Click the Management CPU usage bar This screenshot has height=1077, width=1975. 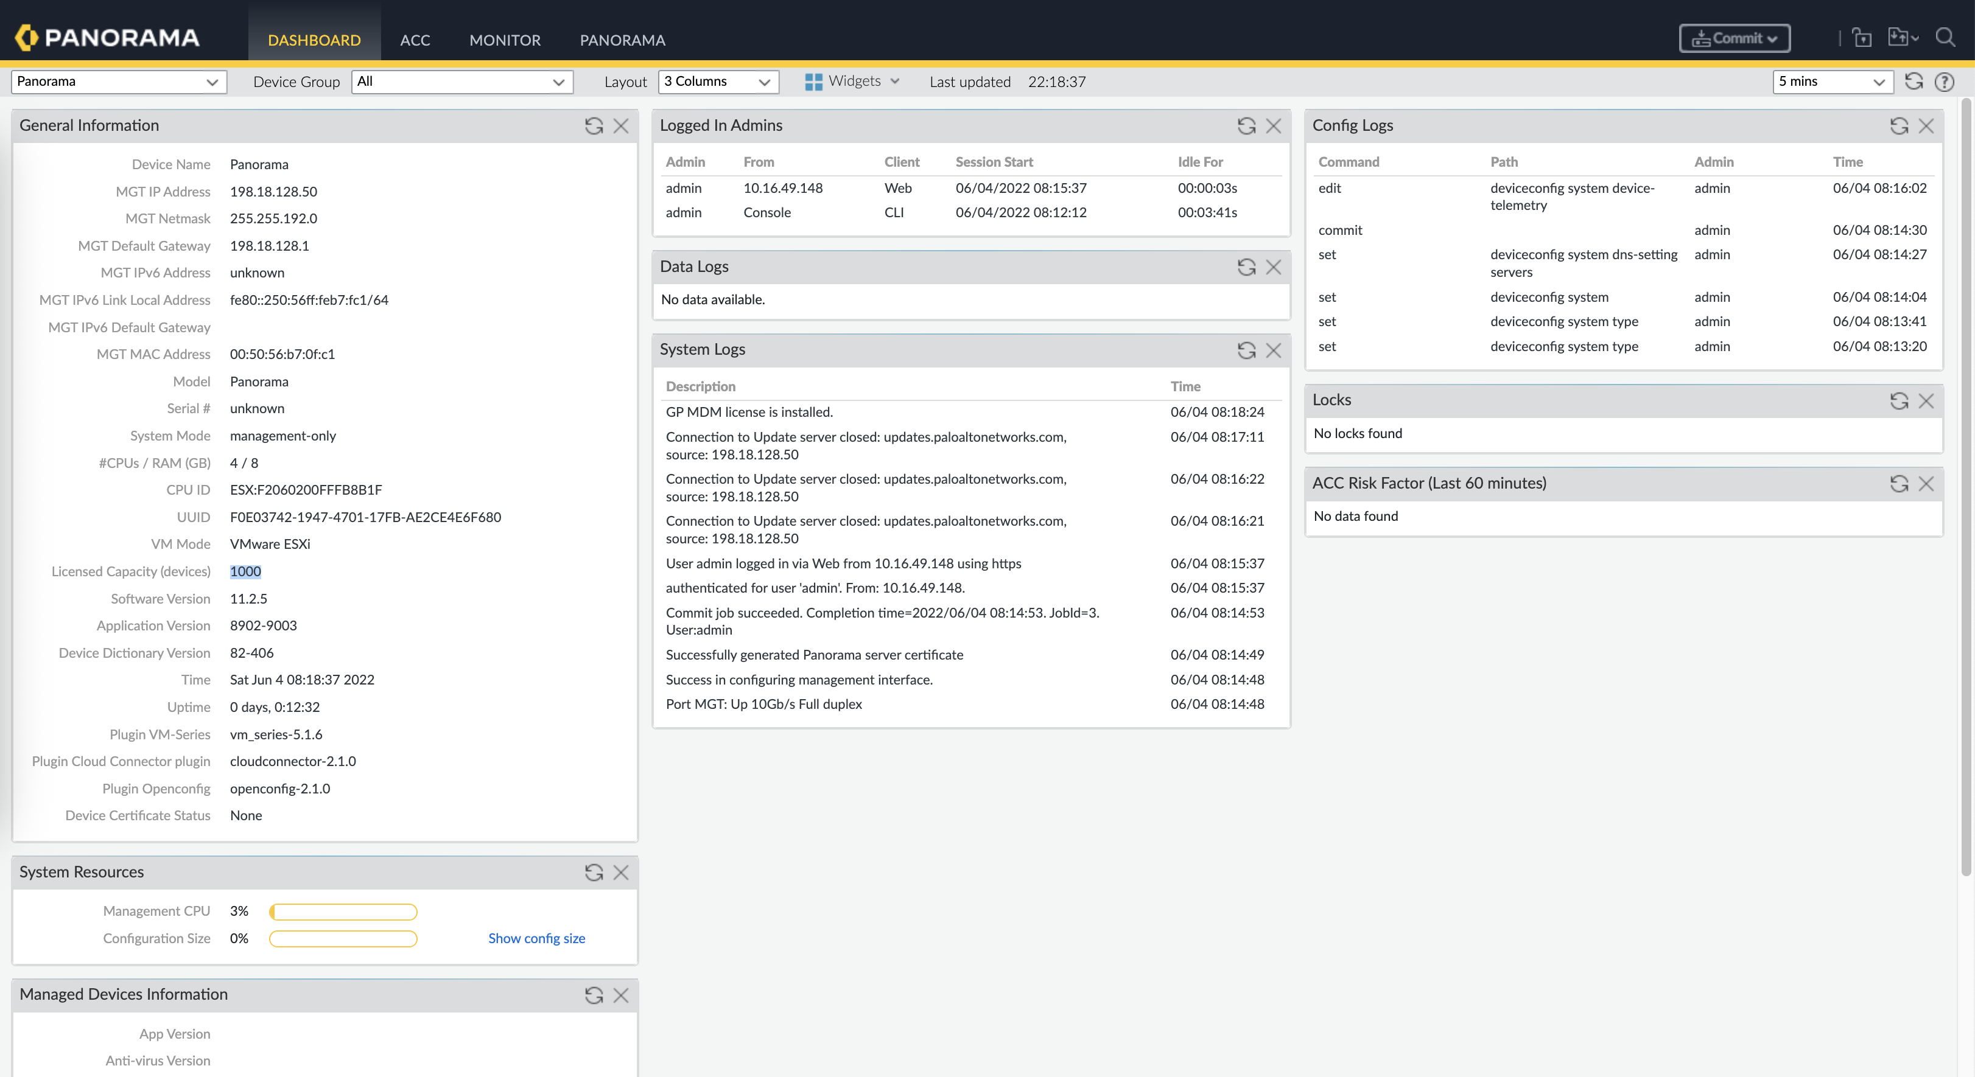(x=343, y=911)
